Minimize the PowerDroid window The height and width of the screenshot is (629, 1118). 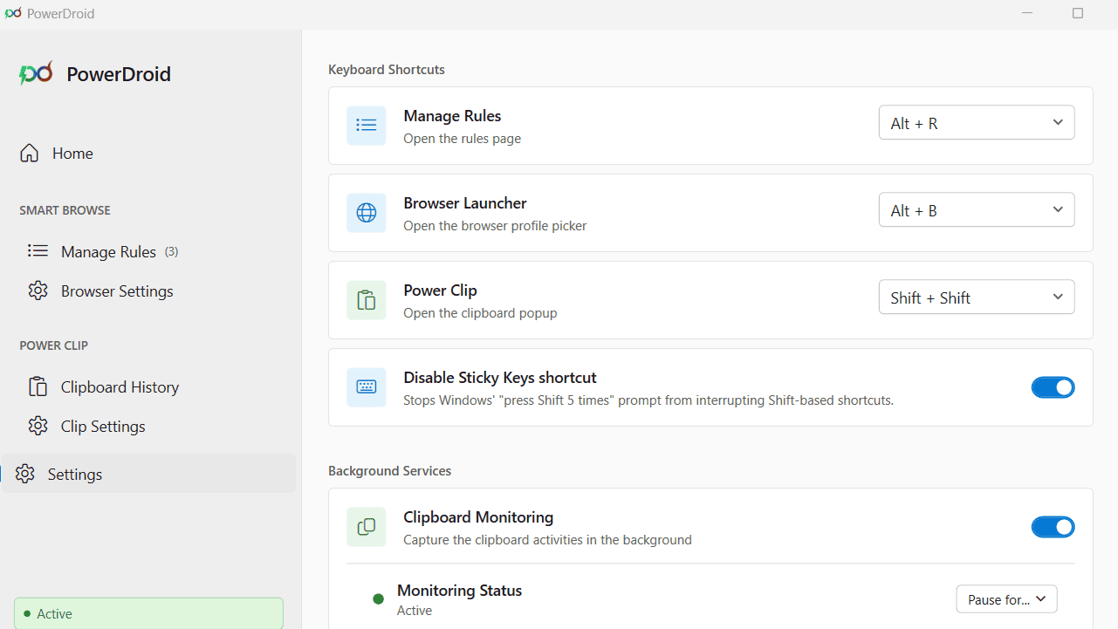point(1028,13)
